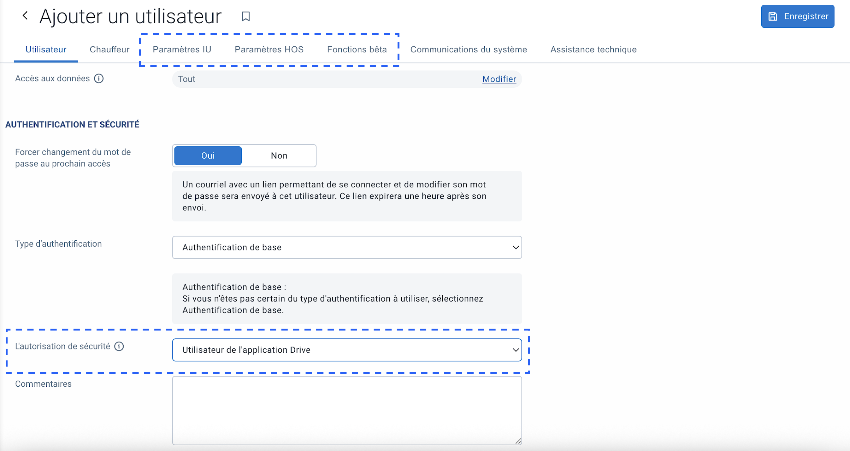Open the info icon beside Accès aux données
This screenshot has height=451, width=850.
coord(99,78)
